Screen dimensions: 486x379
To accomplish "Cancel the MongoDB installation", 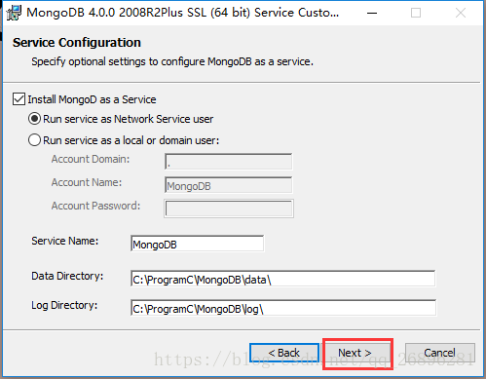I will (x=439, y=353).
